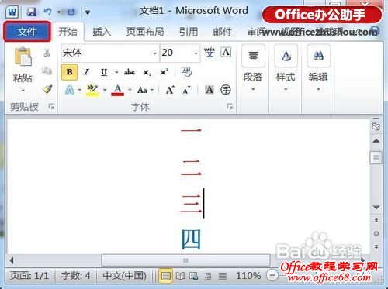
Task: Open the 页面布局 tab
Action: (145, 32)
